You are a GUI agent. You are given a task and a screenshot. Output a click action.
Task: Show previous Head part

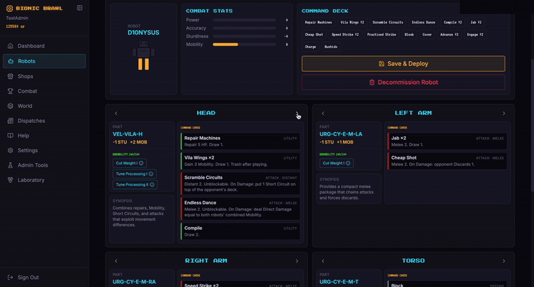[116, 113]
